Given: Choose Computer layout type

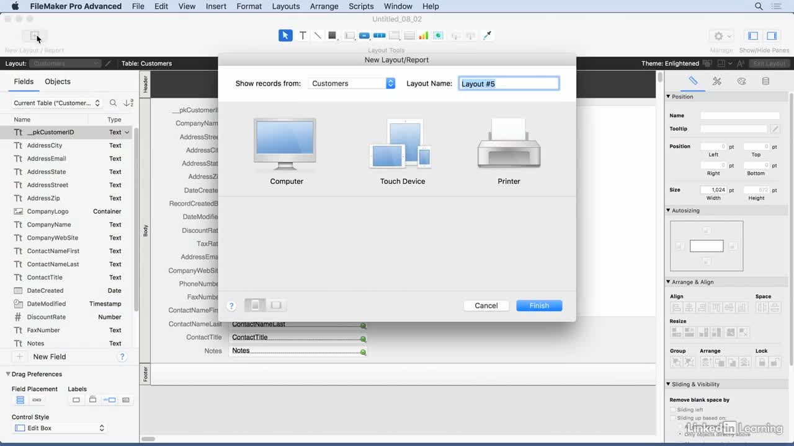Looking at the screenshot, I should tap(286, 152).
